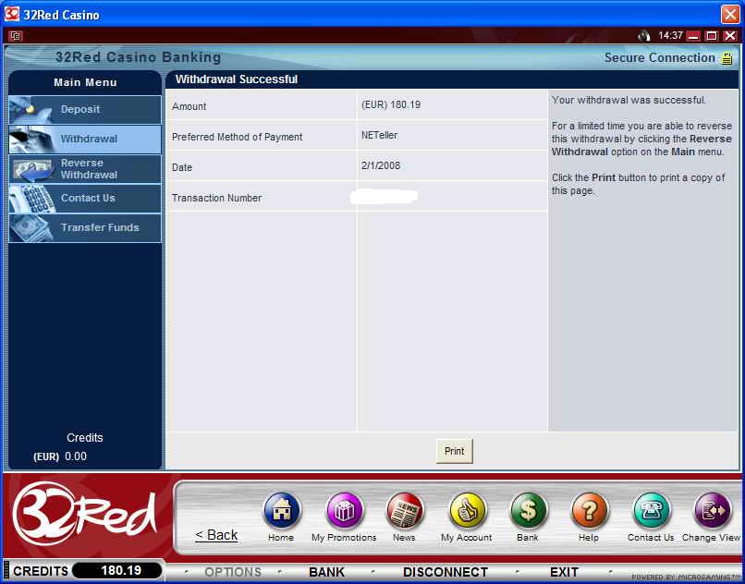Go back using the < Back link
Image resolution: width=745 pixels, height=584 pixels.
[216, 535]
